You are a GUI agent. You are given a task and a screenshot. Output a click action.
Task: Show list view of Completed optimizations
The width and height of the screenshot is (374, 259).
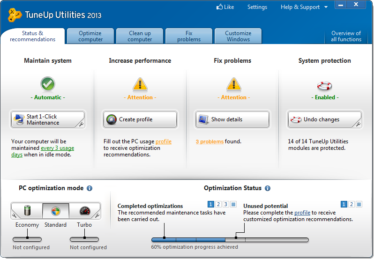click(233, 204)
